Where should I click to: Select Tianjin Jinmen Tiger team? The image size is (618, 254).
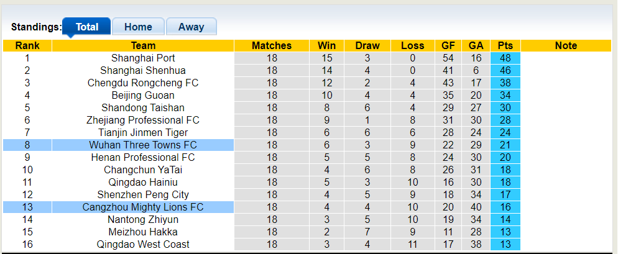[143, 133]
